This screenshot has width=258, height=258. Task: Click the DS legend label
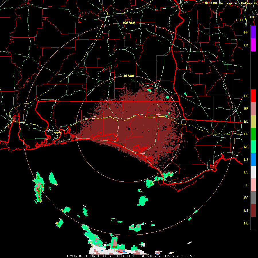point(246,172)
